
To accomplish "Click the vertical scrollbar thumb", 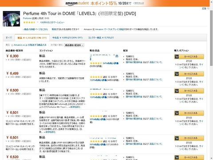I will tap(211, 38).
